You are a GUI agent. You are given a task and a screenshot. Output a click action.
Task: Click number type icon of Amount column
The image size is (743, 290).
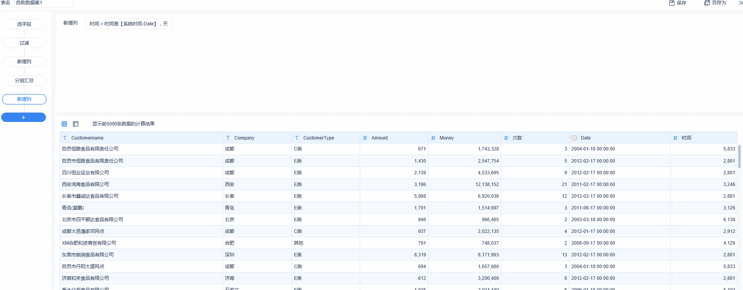coord(365,138)
